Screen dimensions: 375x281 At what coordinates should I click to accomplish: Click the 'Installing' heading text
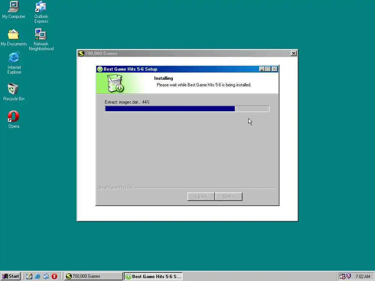[x=164, y=78]
